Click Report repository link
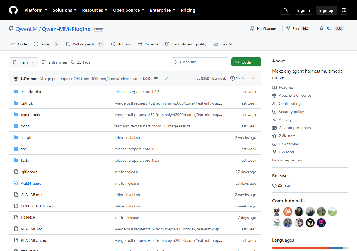Image resolution: width=357 pixels, height=251 pixels. click(x=287, y=160)
